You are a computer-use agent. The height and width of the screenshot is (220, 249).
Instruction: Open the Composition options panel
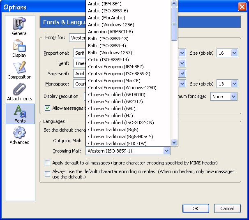20,70
